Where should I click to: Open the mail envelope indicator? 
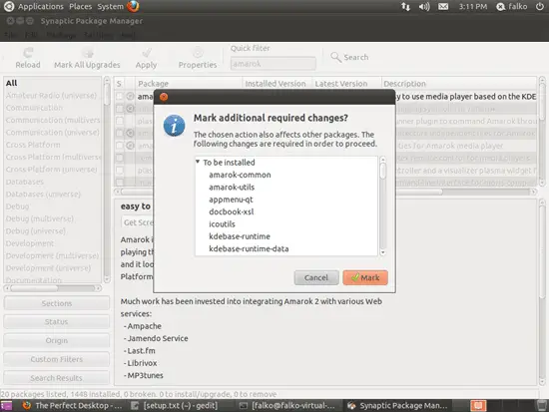443,7
